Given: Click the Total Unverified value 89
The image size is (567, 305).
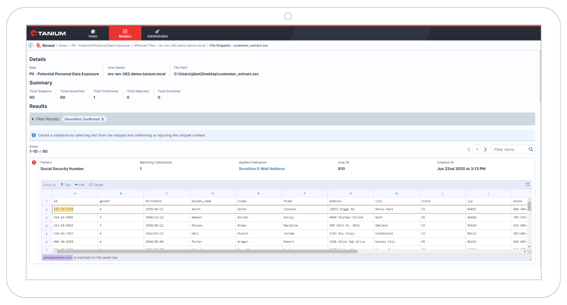Looking at the screenshot, I should [63, 97].
